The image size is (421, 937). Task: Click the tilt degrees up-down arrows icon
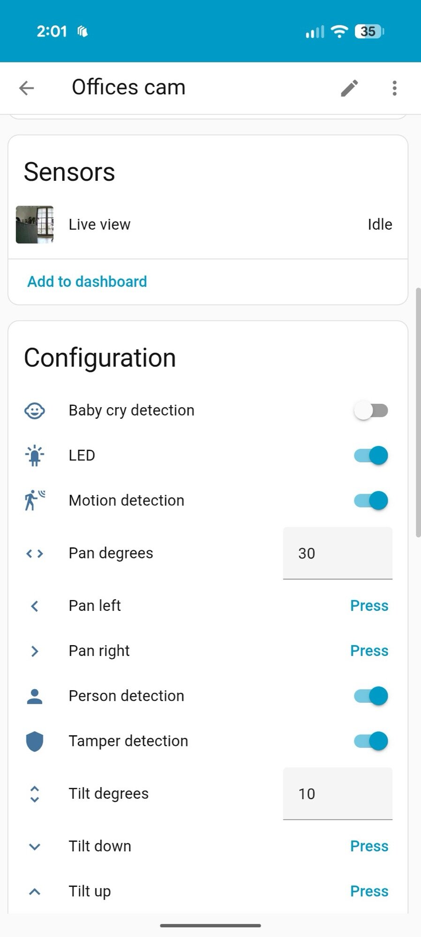coord(35,794)
